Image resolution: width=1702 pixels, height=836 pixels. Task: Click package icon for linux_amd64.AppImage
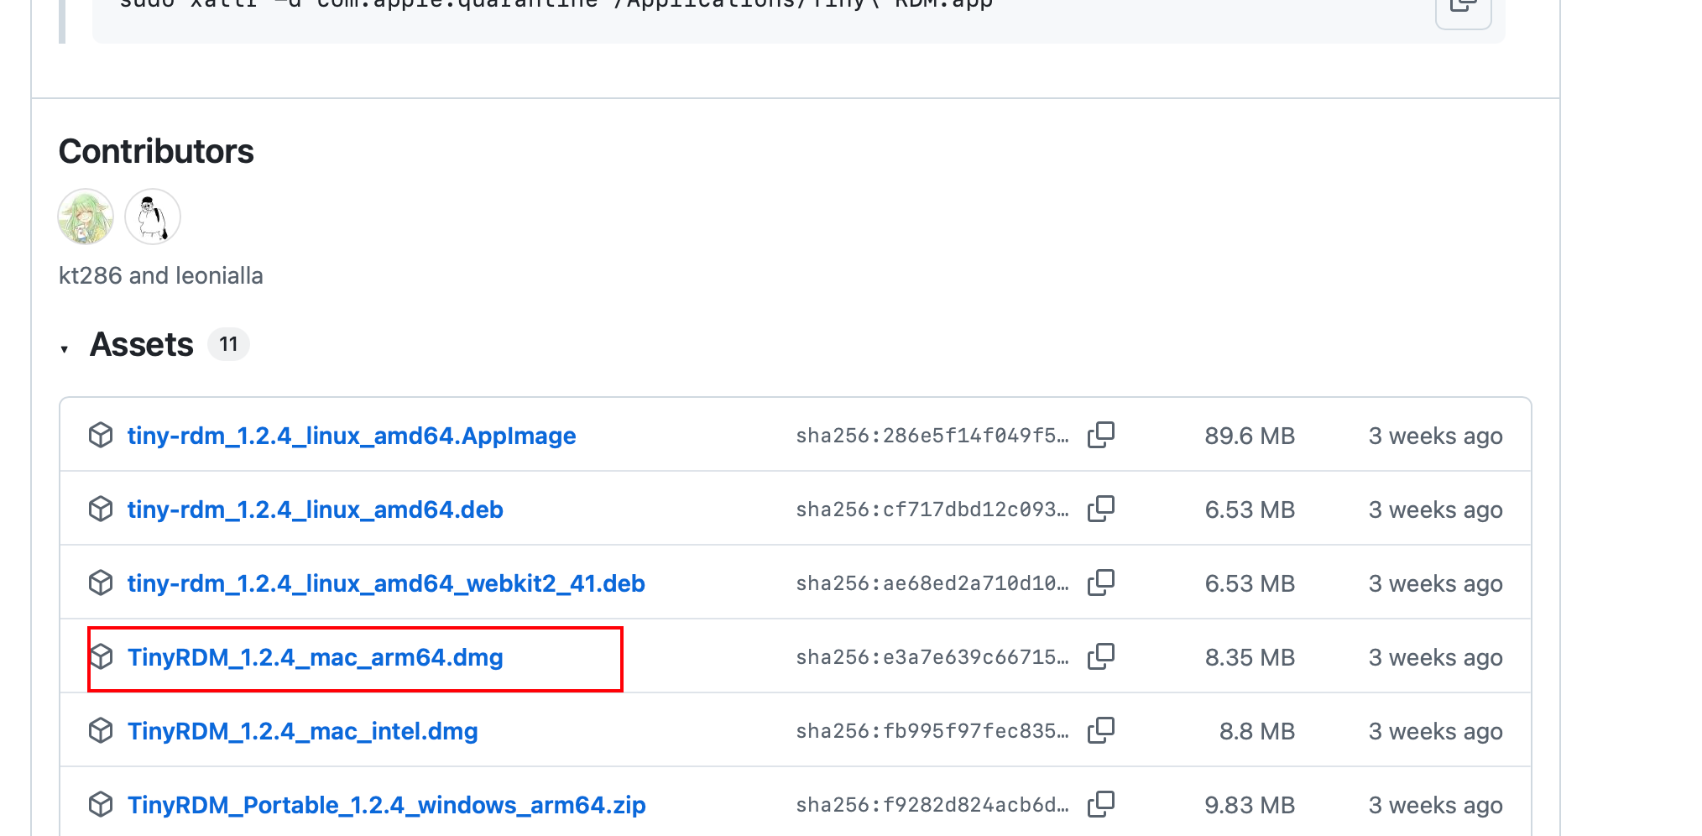point(101,435)
